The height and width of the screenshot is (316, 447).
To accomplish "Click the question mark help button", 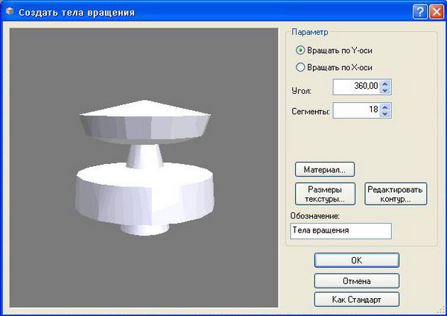I will point(419,11).
